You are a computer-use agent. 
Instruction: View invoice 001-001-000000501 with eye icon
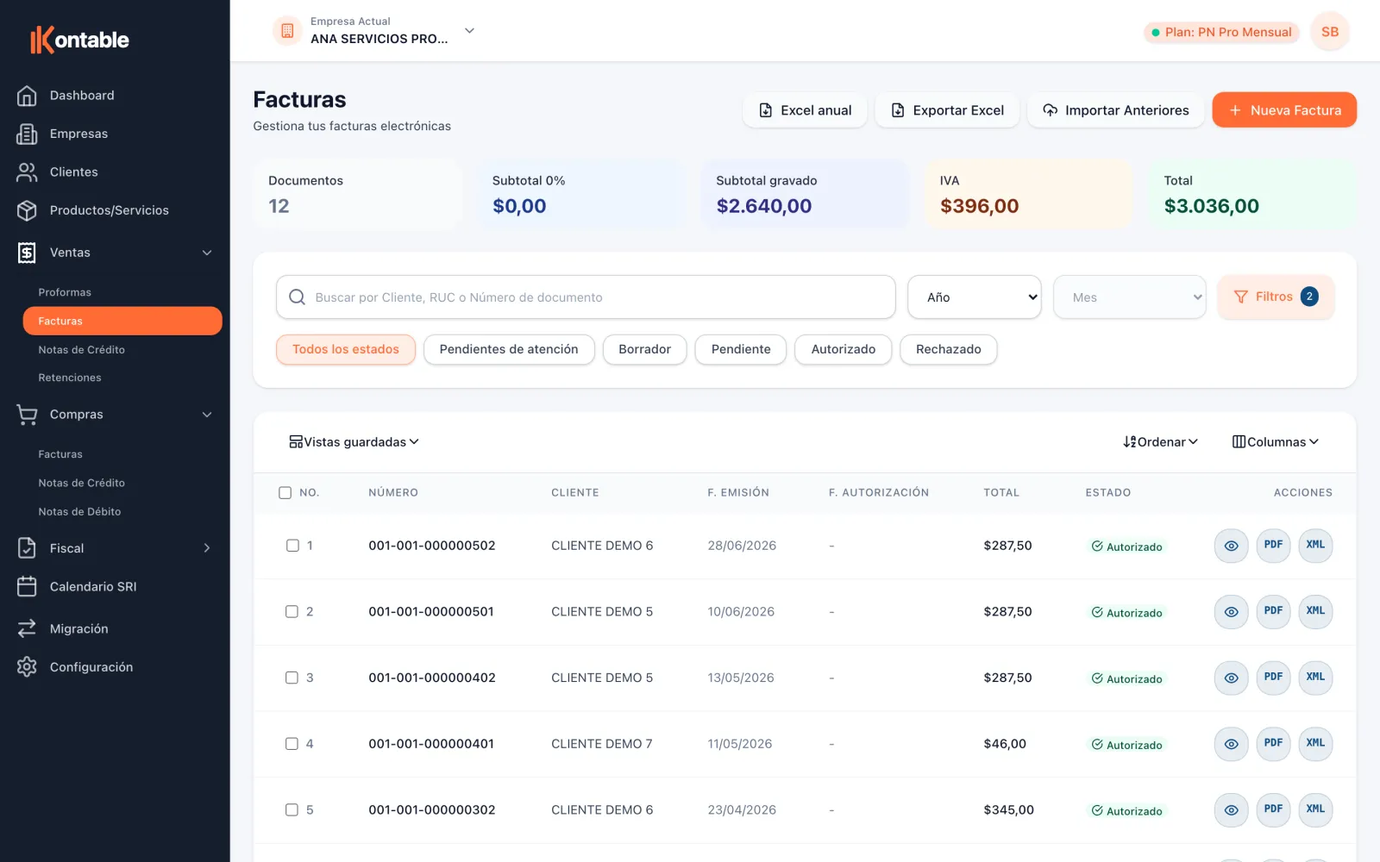click(x=1231, y=612)
